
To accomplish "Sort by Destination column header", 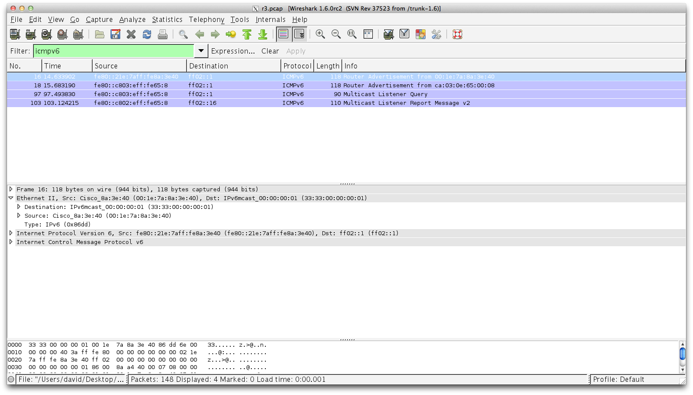I will tap(234, 66).
